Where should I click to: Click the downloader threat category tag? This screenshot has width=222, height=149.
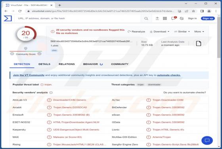pyautogui.click(x=154, y=85)
